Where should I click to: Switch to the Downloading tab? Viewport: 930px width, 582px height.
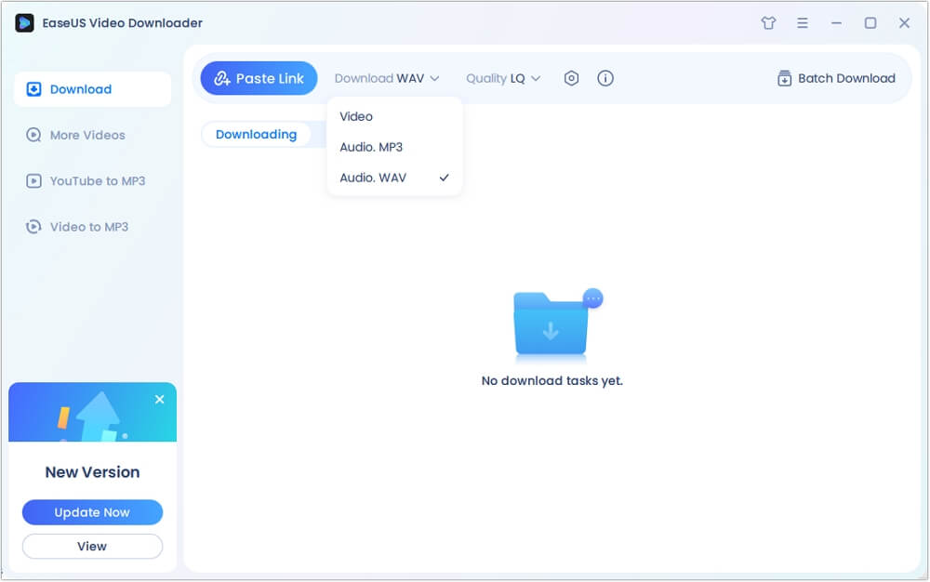pyautogui.click(x=256, y=134)
